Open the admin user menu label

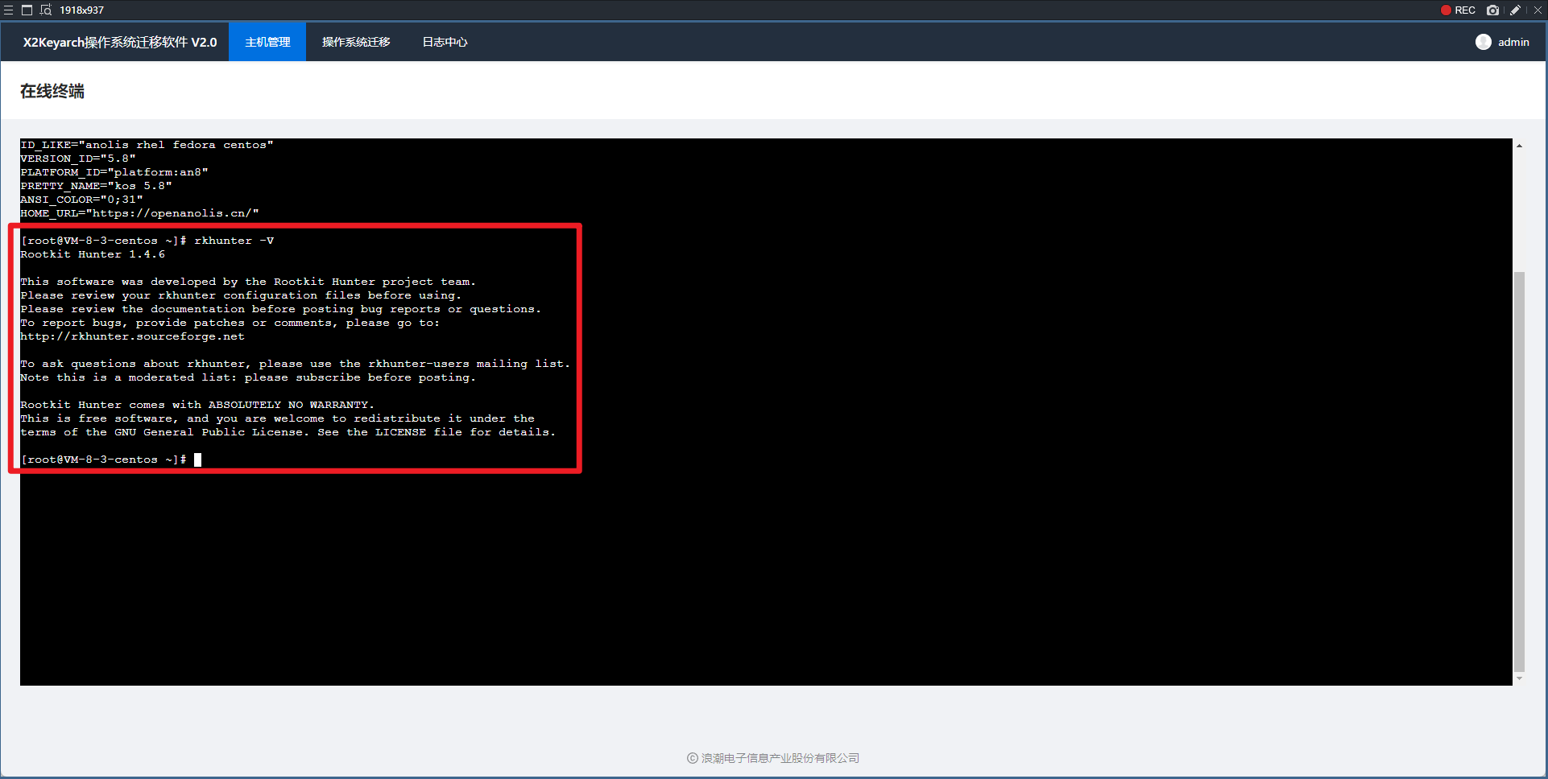coord(1513,42)
